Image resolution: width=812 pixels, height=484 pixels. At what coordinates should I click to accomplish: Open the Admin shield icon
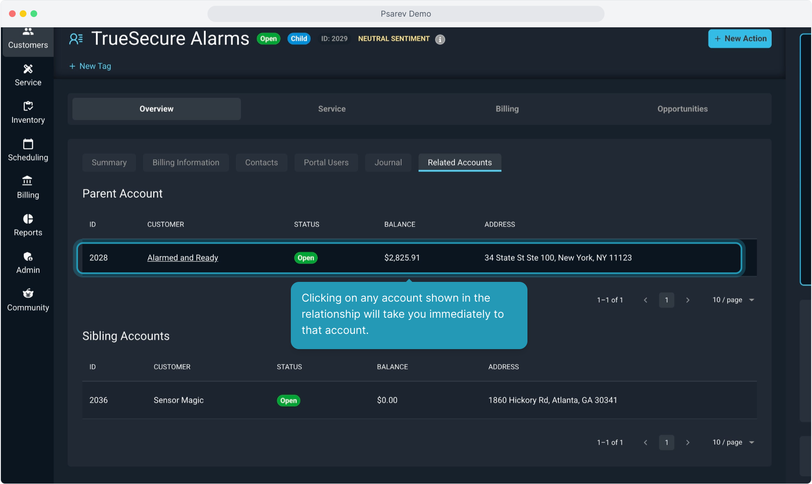pyautogui.click(x=28, y=256)
